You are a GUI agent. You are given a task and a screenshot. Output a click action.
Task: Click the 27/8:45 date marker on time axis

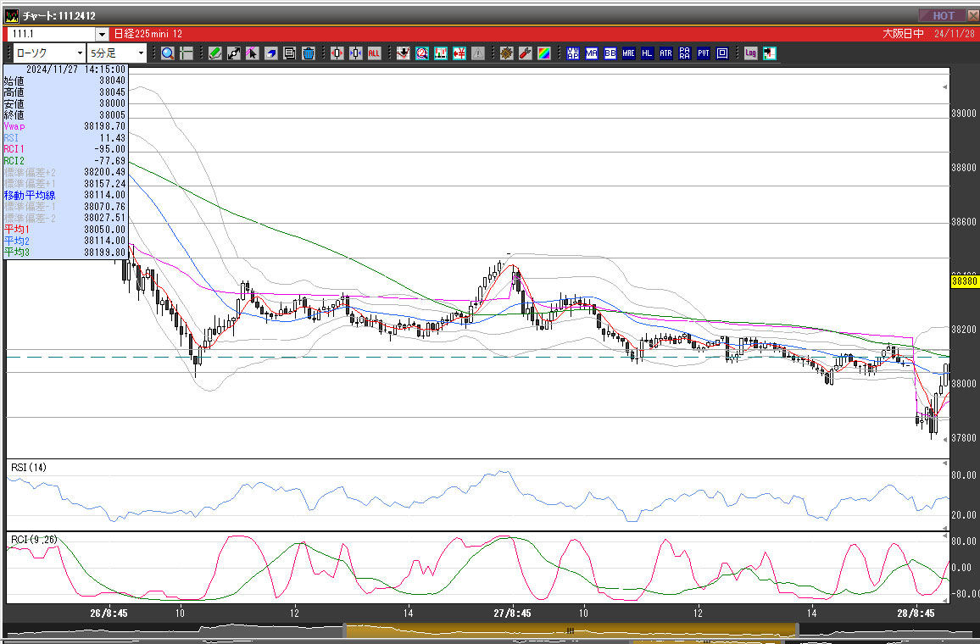pyautogui.click(x=513, y=613)
